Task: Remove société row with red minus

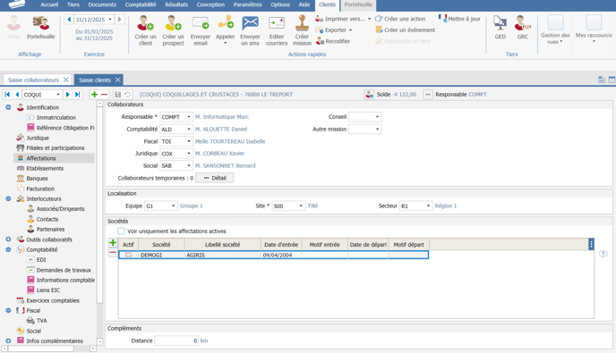Action: click(113, 253)
